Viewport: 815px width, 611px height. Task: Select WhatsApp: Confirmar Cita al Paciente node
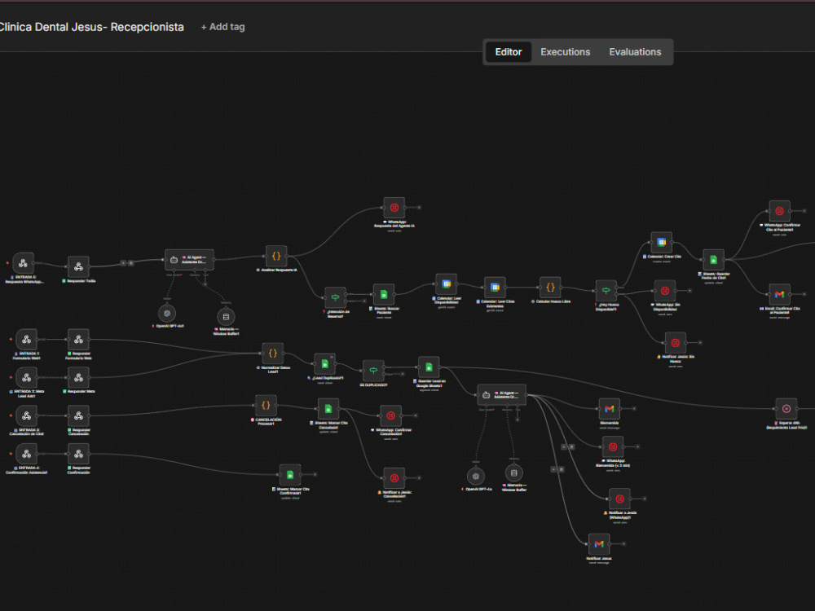click(779, 212)
